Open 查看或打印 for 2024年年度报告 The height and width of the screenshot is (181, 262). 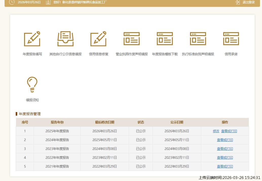click(225, 140)
